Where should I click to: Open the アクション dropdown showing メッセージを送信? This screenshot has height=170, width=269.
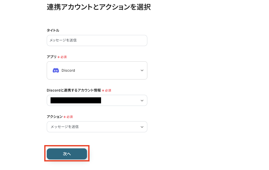97,127
